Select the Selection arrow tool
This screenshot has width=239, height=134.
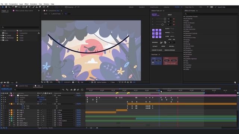point(3,7)
